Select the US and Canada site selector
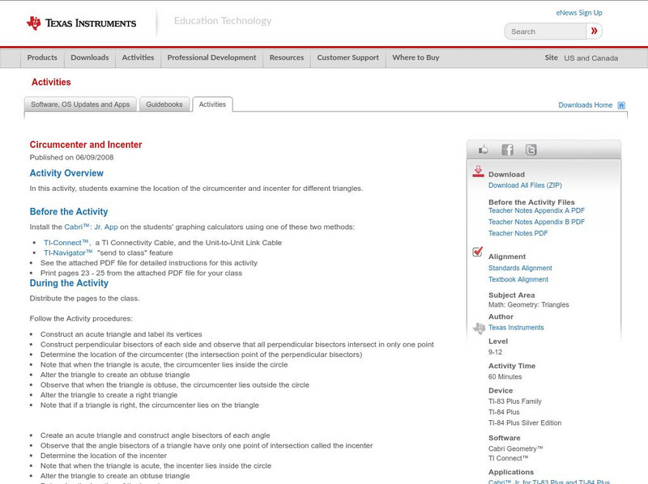Viewport: 648px width, 484px height. [x=591, y=58]
